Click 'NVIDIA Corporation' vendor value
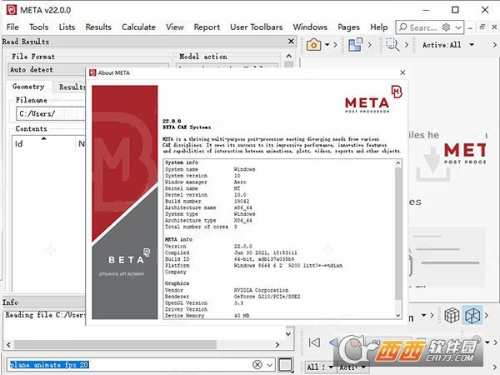The height and width of the screenshot is (375, 500). 261,290
